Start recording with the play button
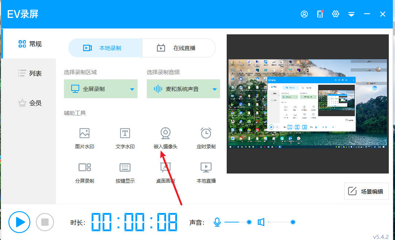Screen dimensions: 395x240 click(19, 222)
